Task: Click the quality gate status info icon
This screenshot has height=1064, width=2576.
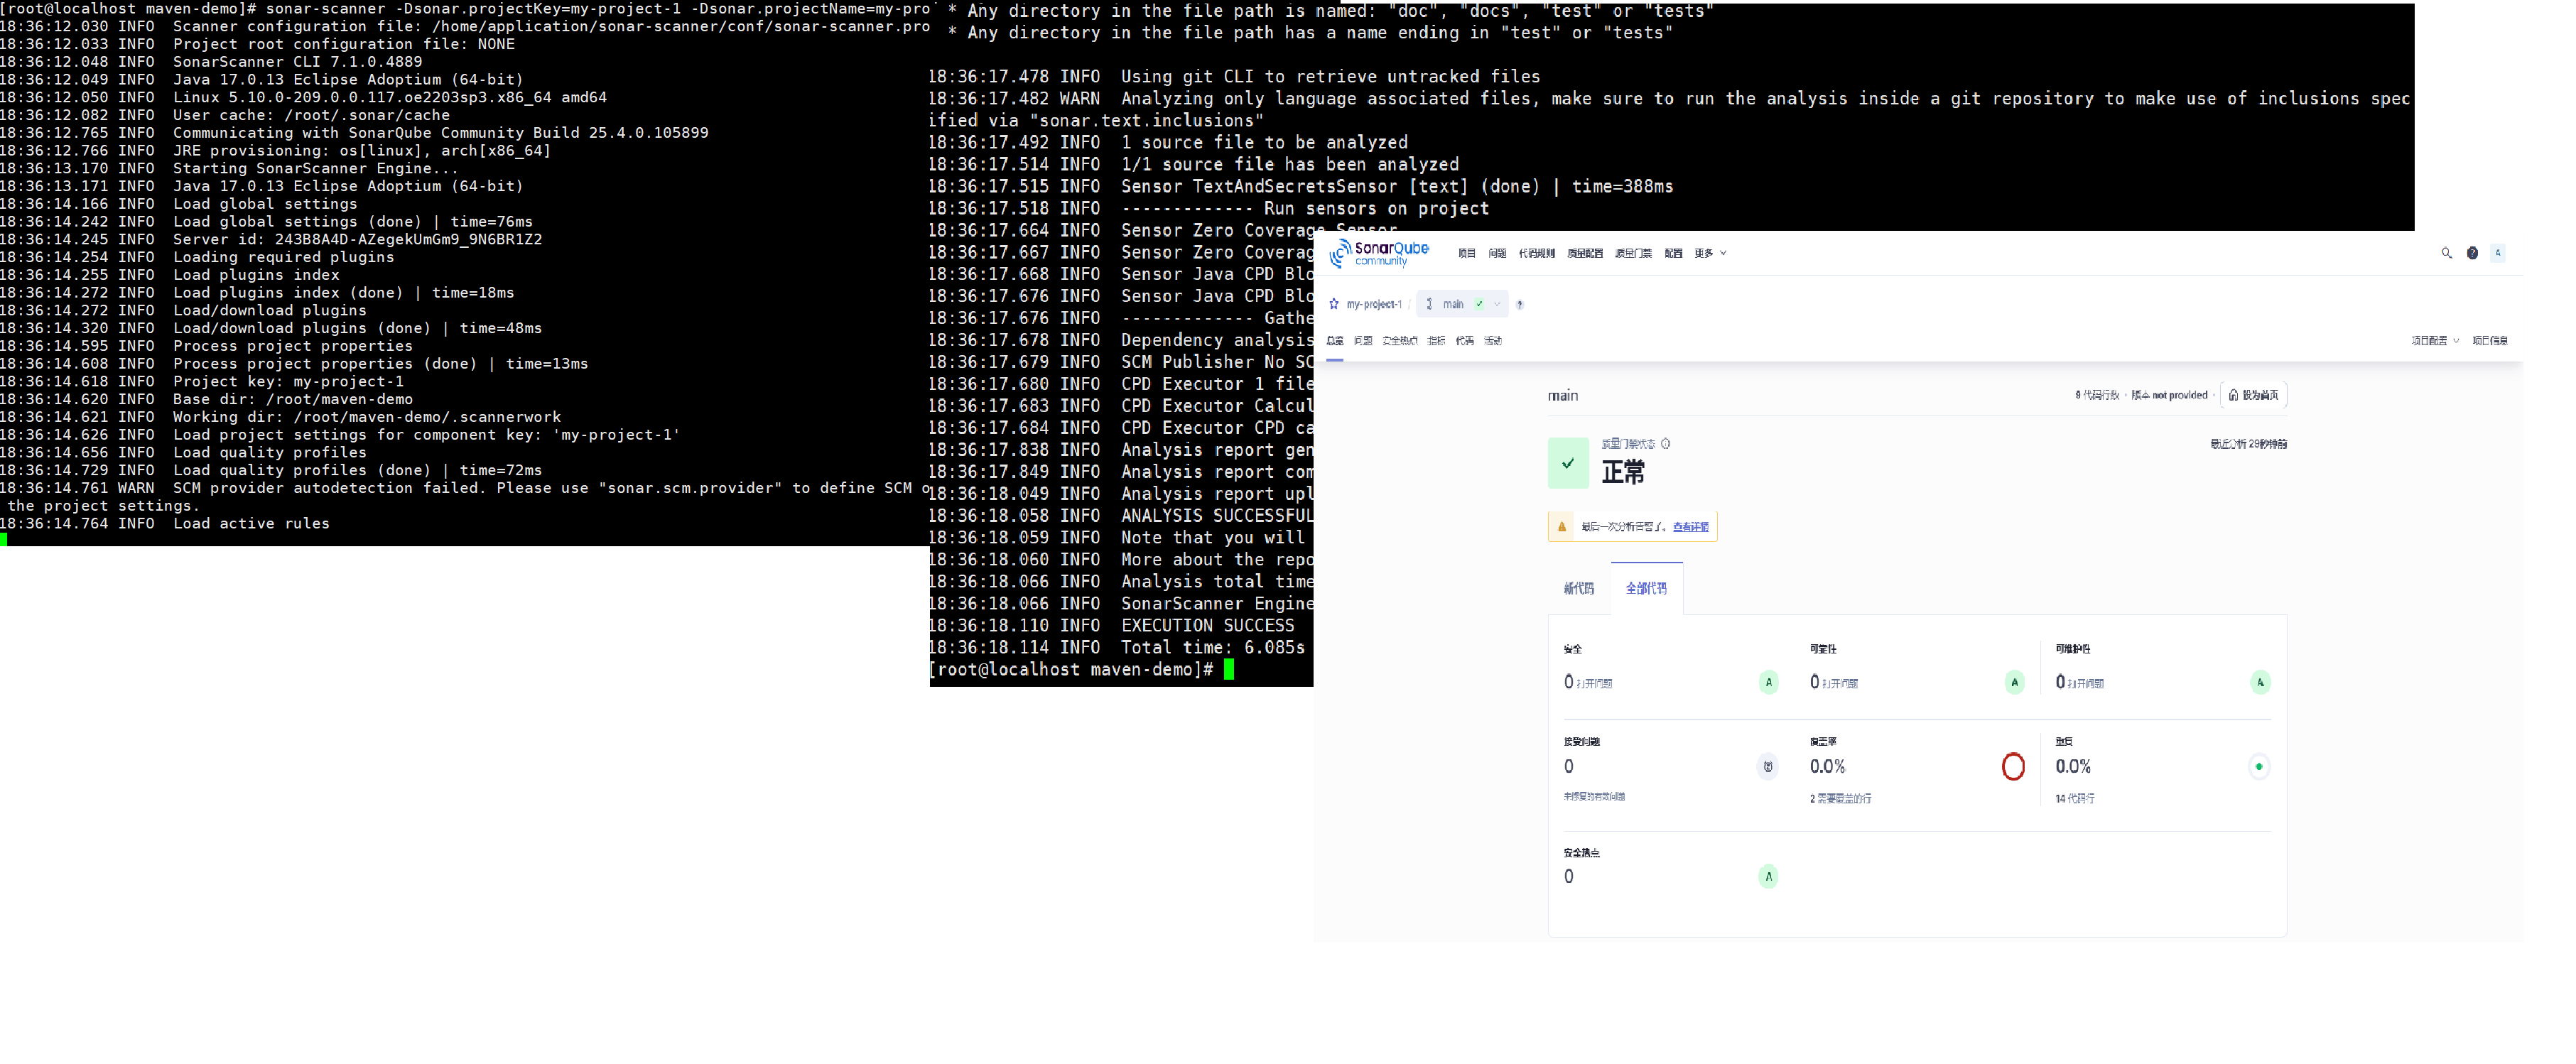Action: 1665,444
